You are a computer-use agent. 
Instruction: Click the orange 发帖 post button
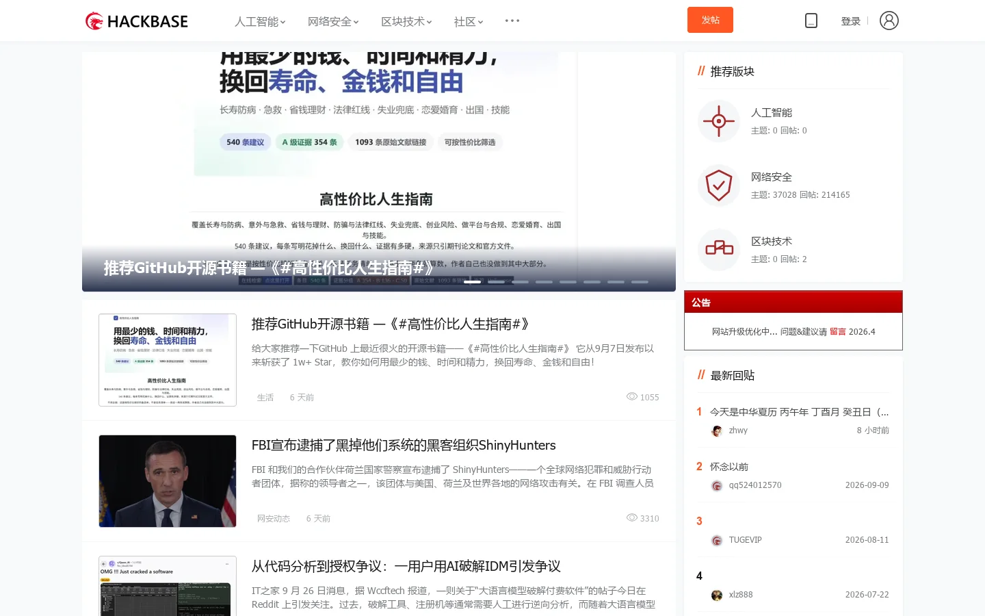click(710, 20)
